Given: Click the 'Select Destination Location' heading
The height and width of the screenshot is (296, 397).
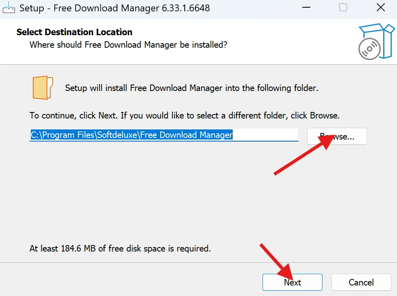Looking at the screenshot, I should (x=75, y=32).
